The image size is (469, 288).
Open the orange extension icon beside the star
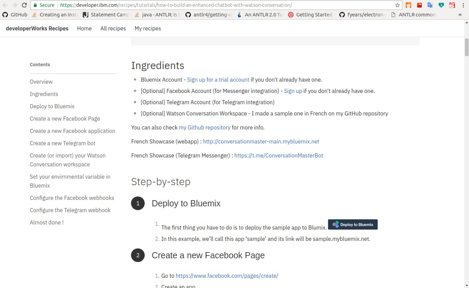[x=409, y=5]
